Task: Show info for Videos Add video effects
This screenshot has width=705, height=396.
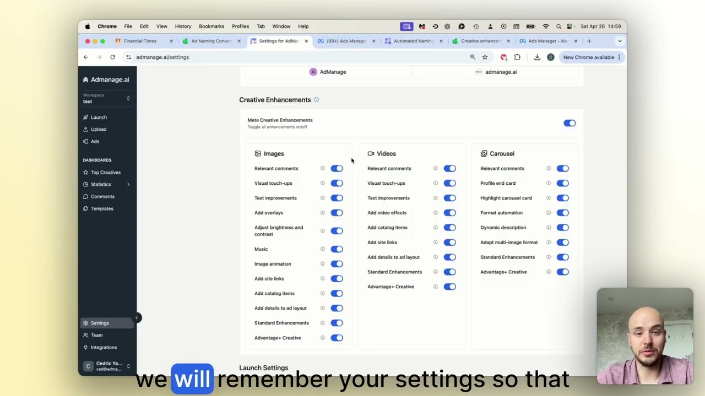Action: [436, 213]
